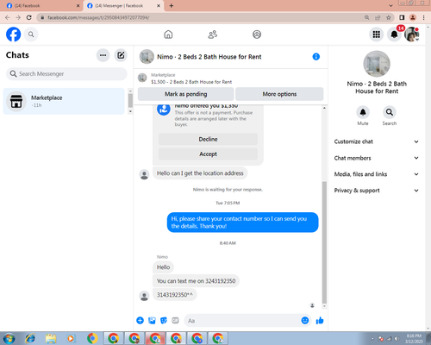The width and height of the screenshot is (431, 345).
Task: Choose a GIF icon in composer
Action: [175, 320]
